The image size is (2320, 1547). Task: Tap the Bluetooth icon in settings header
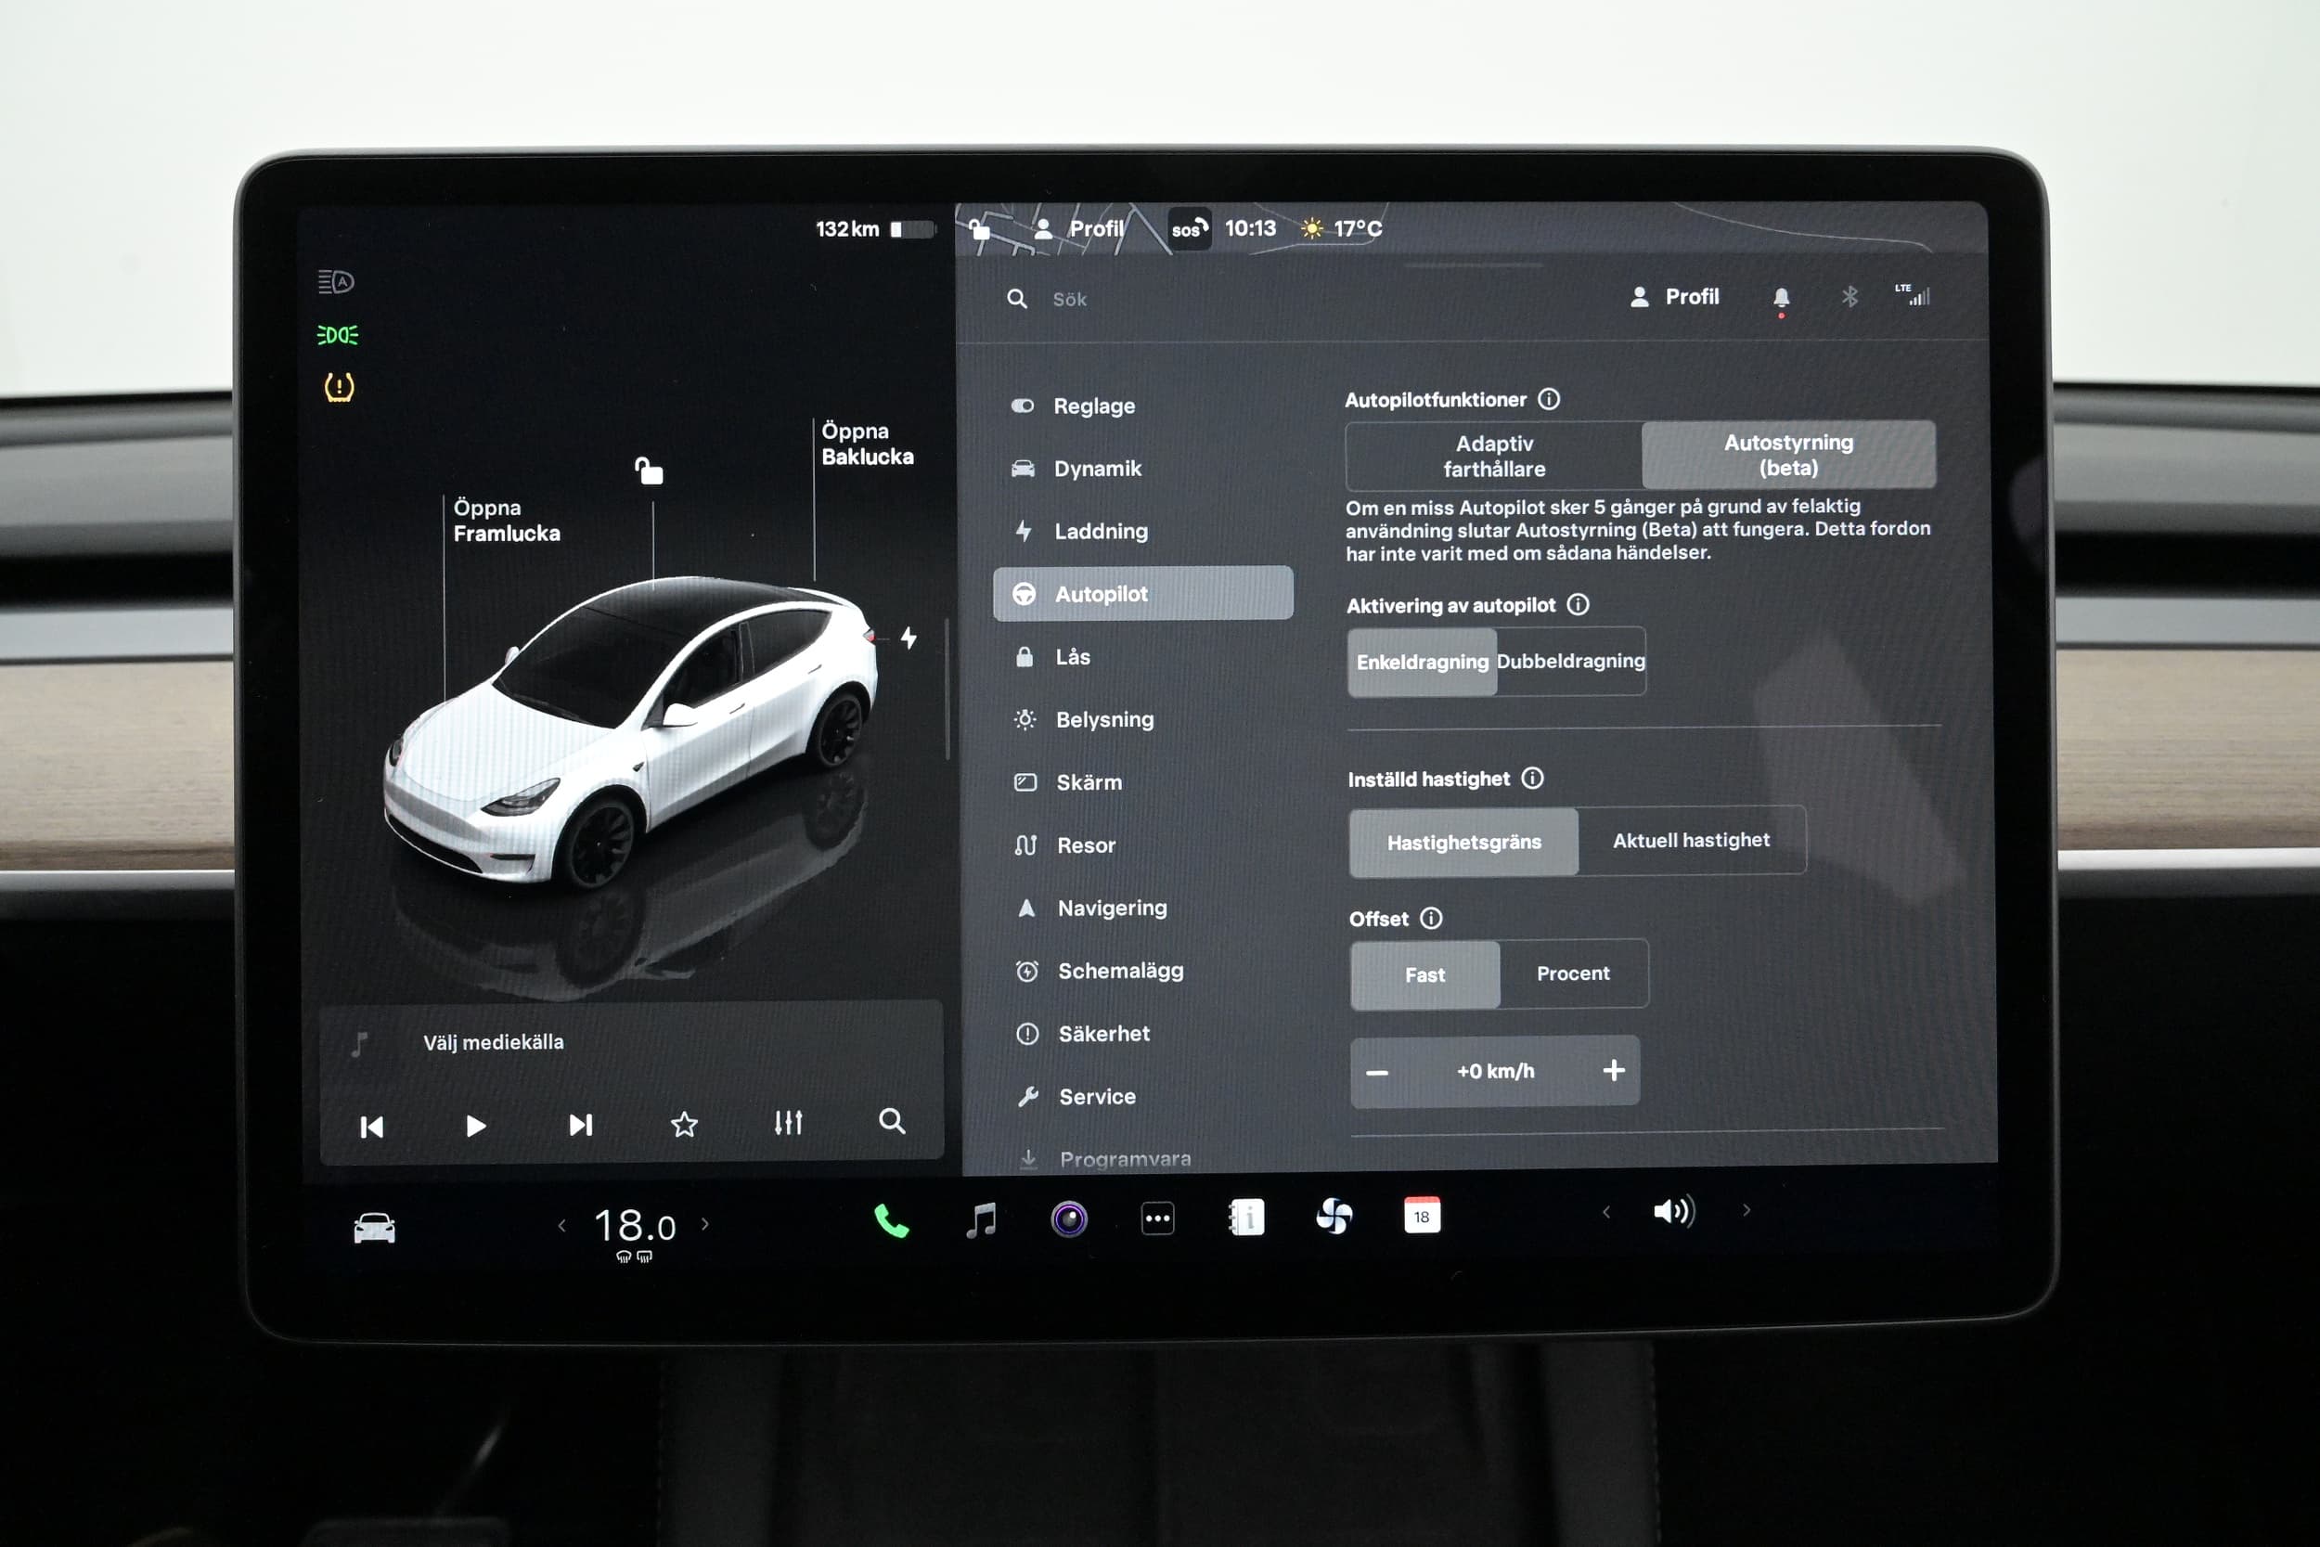tap(1850, 296)
